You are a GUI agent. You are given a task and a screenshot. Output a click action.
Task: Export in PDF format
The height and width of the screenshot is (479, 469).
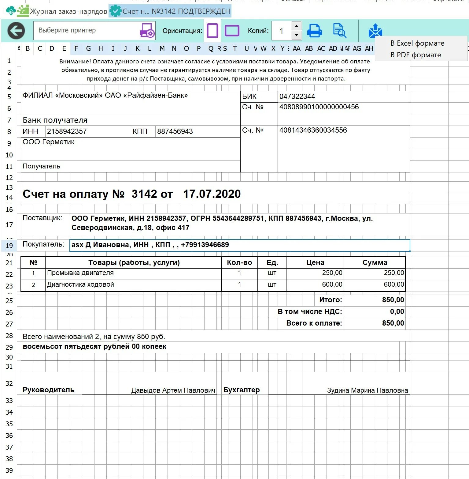click(415, 55)
